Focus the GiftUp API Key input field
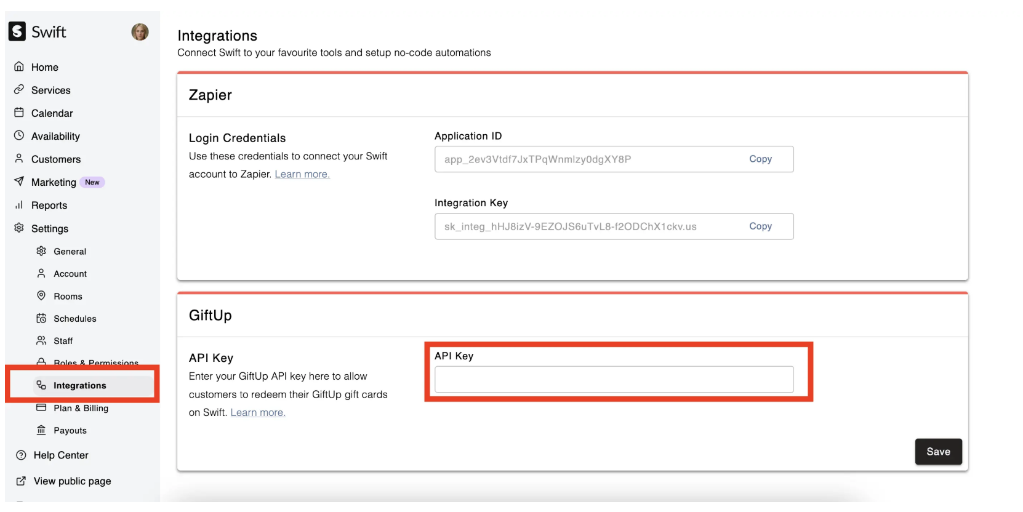The width and height of the screenshot is (1023, 512). (614, 379)
